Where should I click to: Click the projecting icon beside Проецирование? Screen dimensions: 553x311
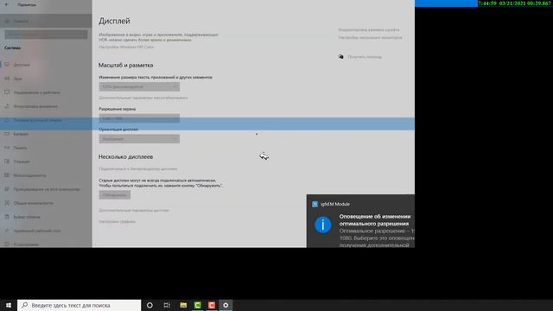7,189
